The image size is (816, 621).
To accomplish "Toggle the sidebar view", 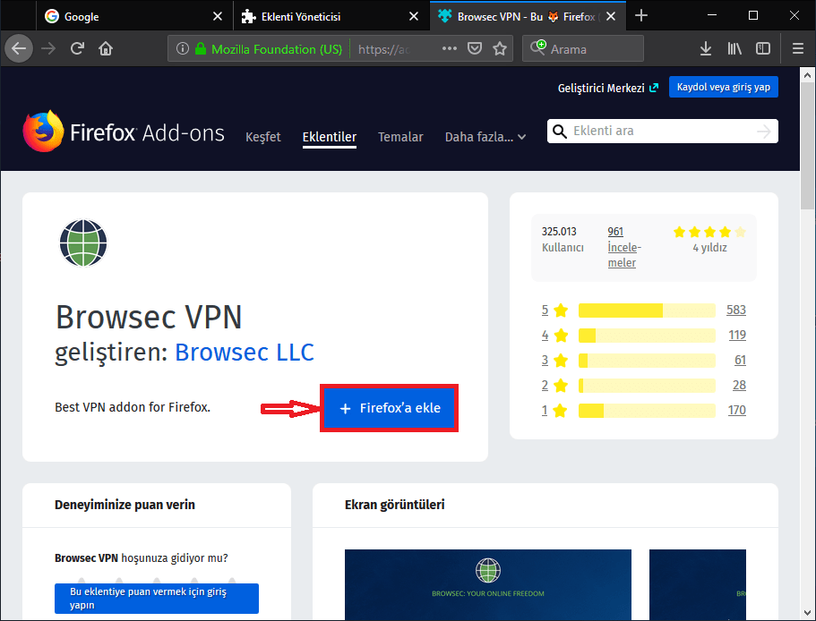I will (763, 49).
